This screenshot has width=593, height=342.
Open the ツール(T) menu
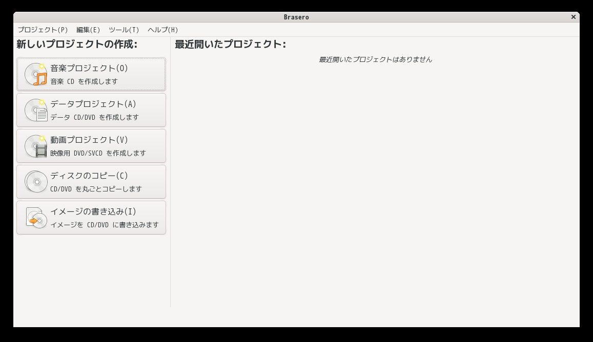pyautogui.click(x=124, y=30)
